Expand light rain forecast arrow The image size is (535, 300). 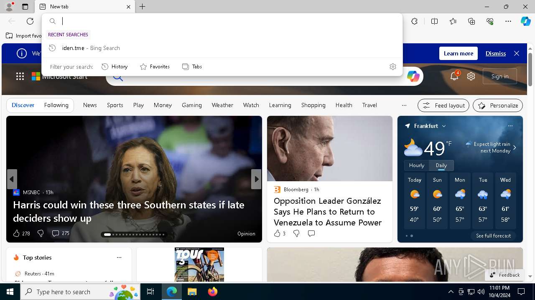(x=515, y=147)
